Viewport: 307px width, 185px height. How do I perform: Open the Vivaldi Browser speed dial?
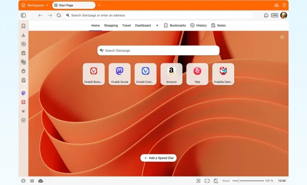click(94, 74)
